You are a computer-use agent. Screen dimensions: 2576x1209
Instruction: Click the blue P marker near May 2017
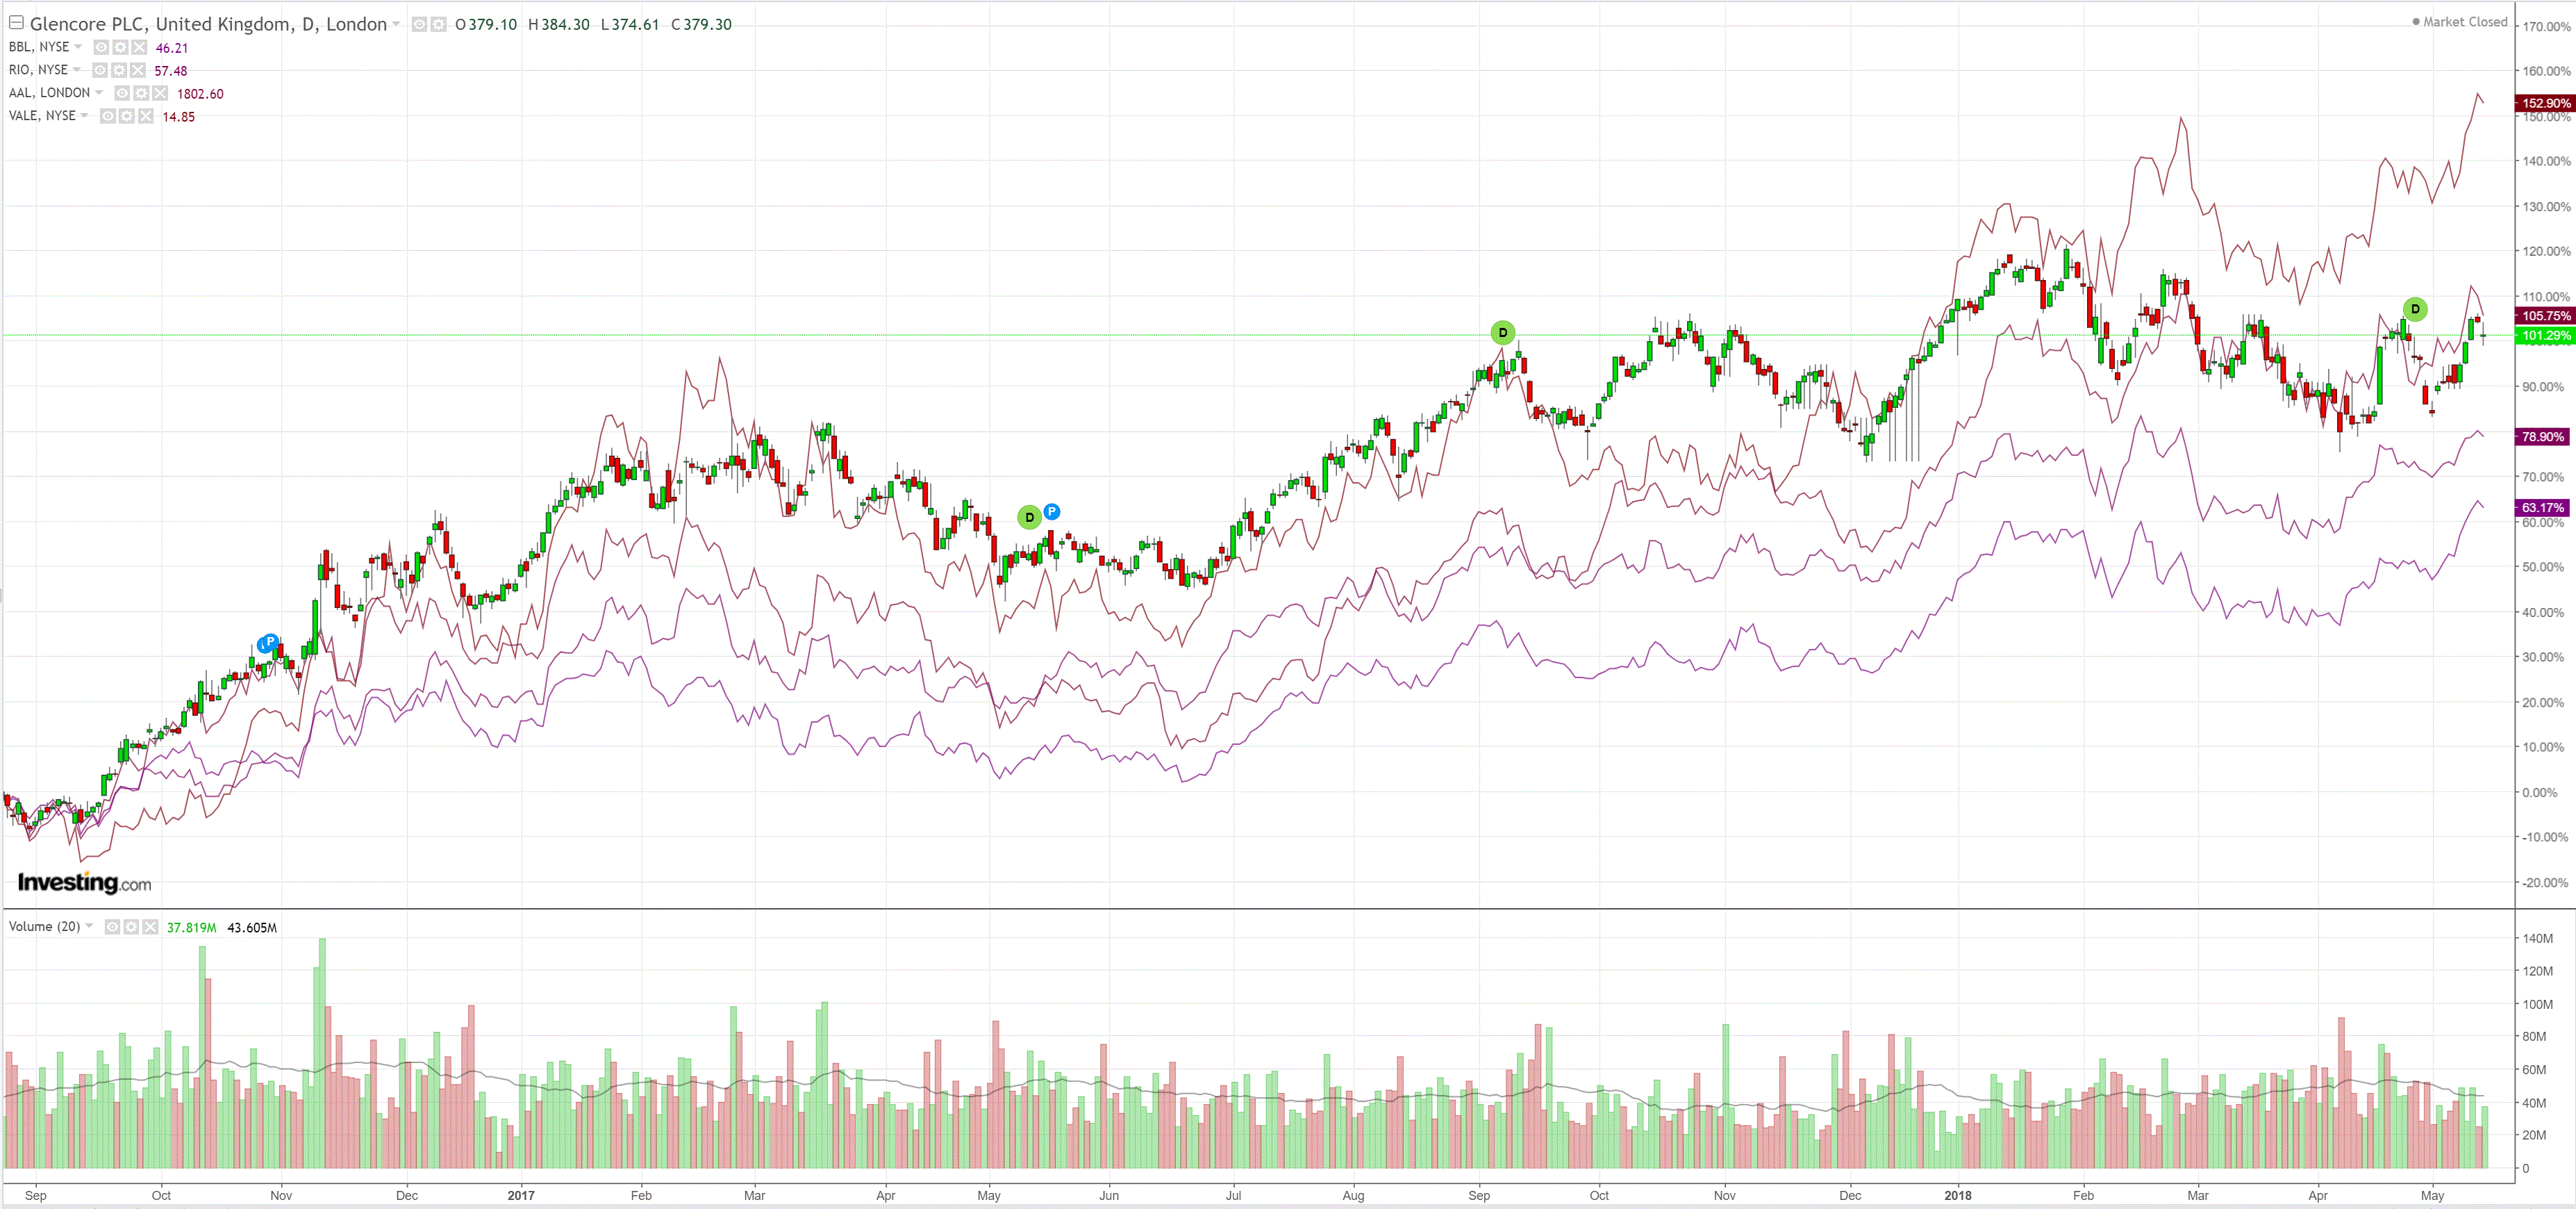tap(1051, 511)
